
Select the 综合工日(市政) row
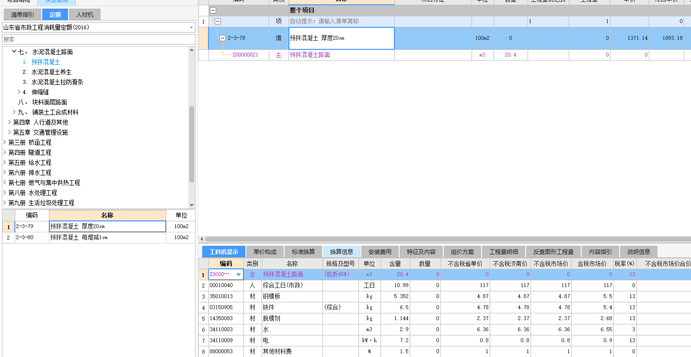445,285
